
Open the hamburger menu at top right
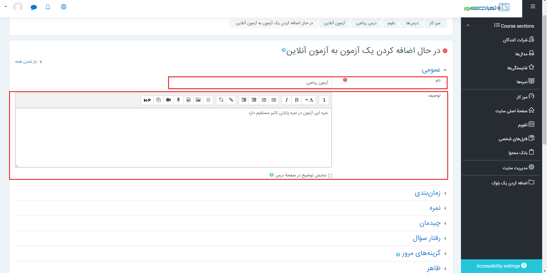pos(532,7)
